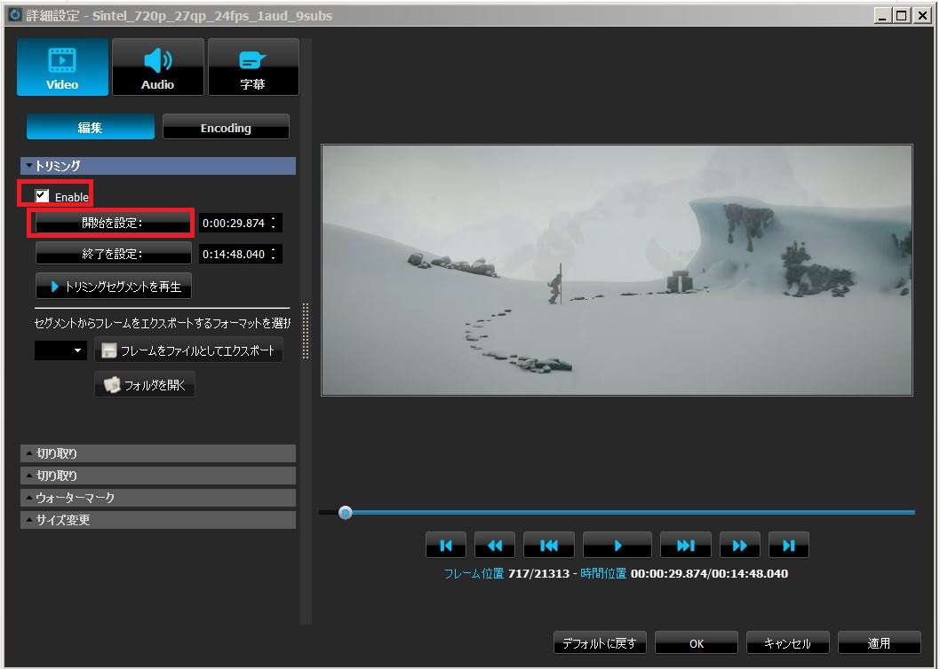Screen dimensions: 940x669
Task: Adjust the end time spinner arrows
Action: (x=274, y=254)
